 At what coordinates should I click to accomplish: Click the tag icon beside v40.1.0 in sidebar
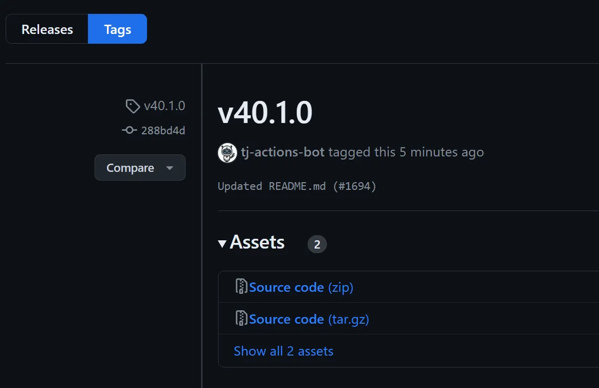pyautogui.click(x=133, y=107)
